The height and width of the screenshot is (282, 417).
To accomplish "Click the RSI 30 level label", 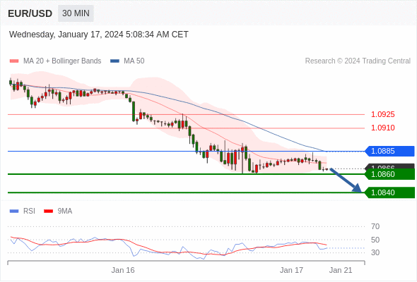I will click(375, 252).
